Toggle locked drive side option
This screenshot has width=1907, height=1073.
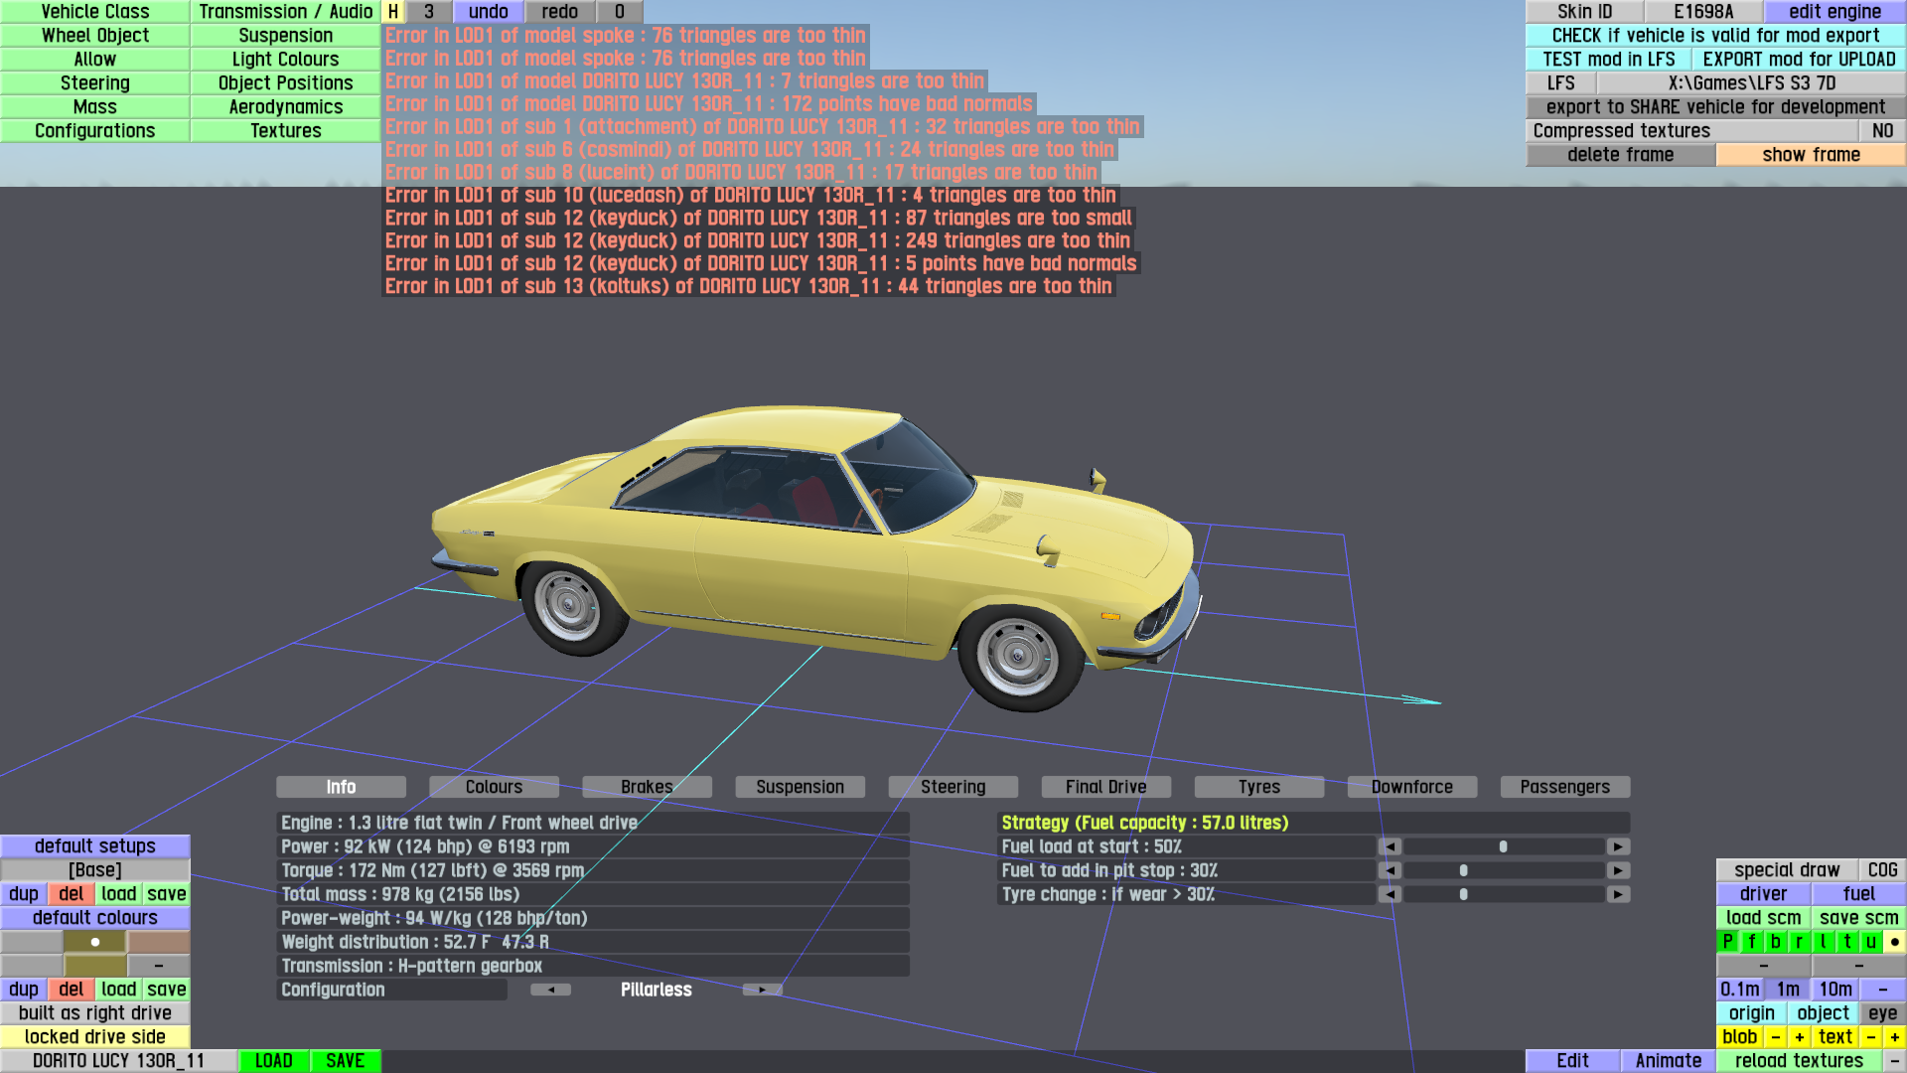(95, 1037)
